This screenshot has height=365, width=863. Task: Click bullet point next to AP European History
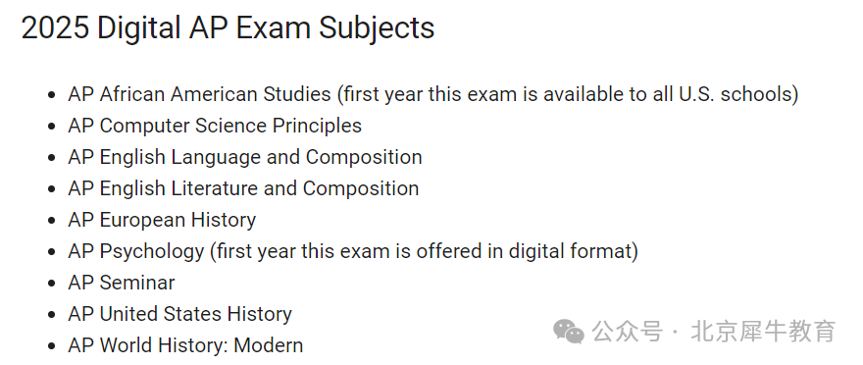[52, 221]
